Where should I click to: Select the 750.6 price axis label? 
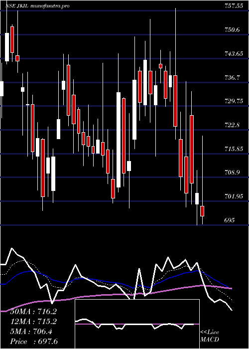pyautogui.click(x=232, y=30)
